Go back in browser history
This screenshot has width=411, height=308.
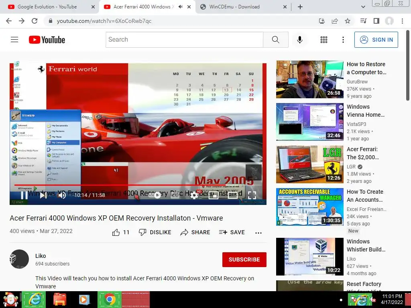click(9, 21)
